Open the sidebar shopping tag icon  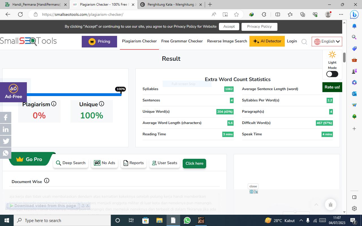tap(354, 49)
